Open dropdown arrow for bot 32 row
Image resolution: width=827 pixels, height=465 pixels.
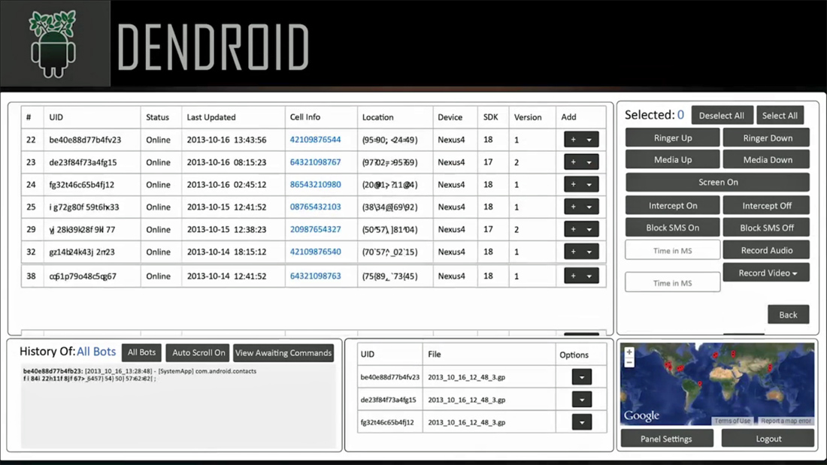pos(589,252)
